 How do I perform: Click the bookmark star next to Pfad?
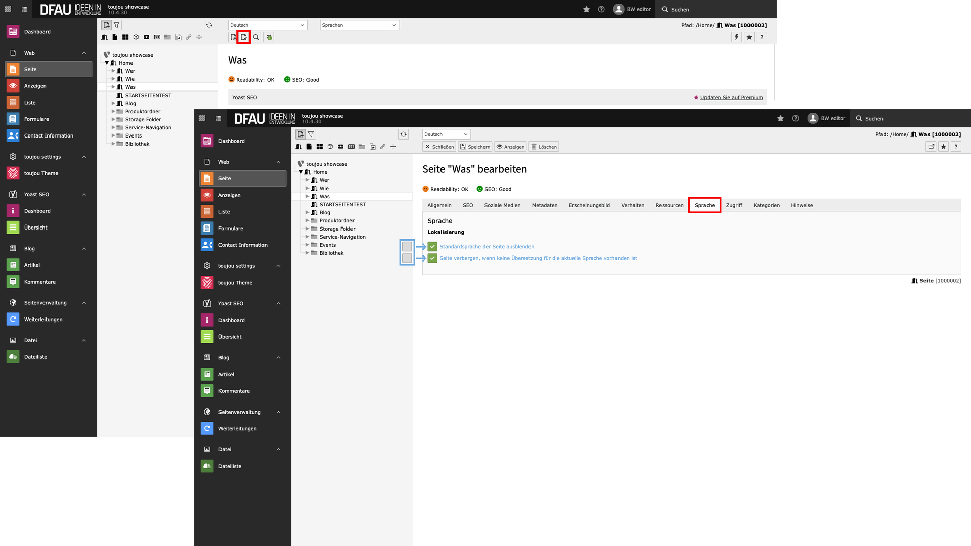point(943,147)
